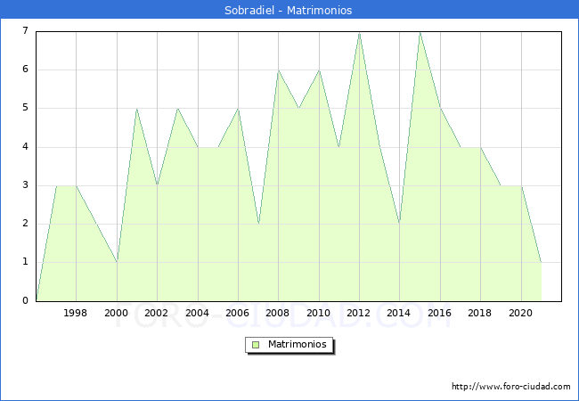Viewport: 579px width, 401px height.
Task: Select the 1998 x-axis label
Action: (x=76, y=313)
